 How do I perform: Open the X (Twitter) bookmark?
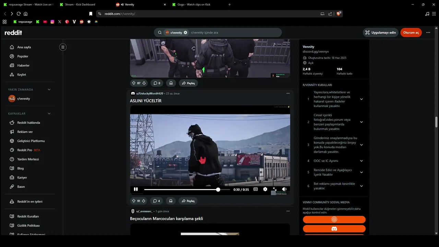coord(60,22)
